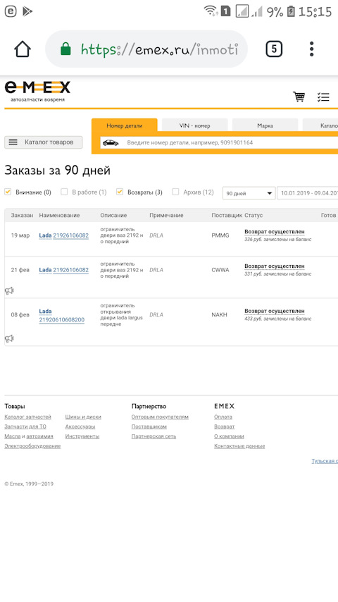Switch to the VIN - номер tab
338x602 pixels.
point(194,125)
